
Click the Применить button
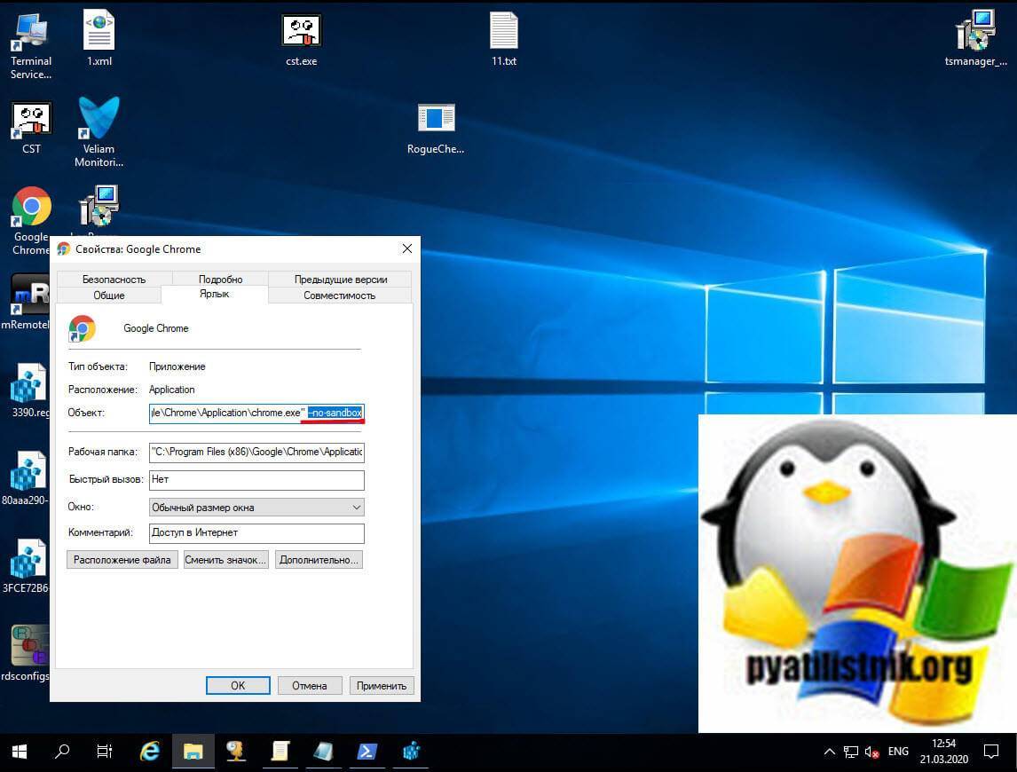coord(382,686)
